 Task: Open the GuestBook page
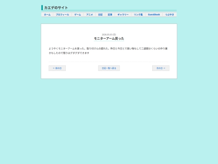tap(154, 15)
